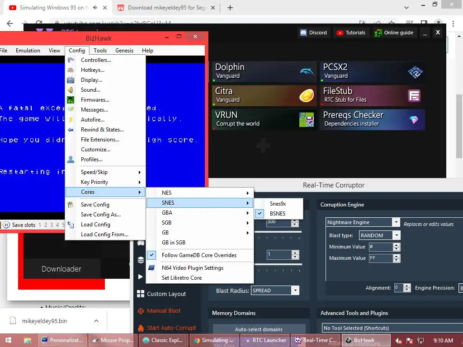Open the Blast type RANDOM dropdown
Image resolution: width=463 pixels, height=347 pixels.
[x=397, y=235]
